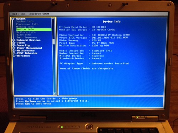Click the Onboard Devices label
The image size is (178, 133).
28,40
